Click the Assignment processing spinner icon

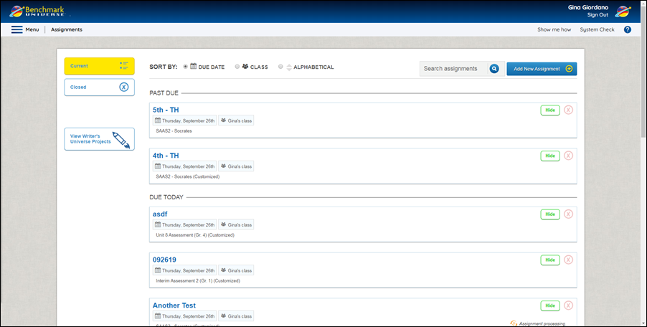tap(514, 323)
